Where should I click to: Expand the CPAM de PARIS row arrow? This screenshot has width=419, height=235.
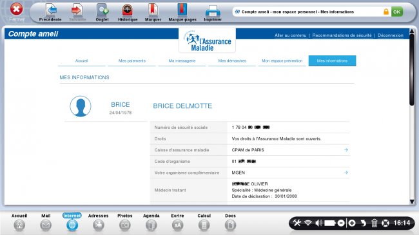coord(346,150)
